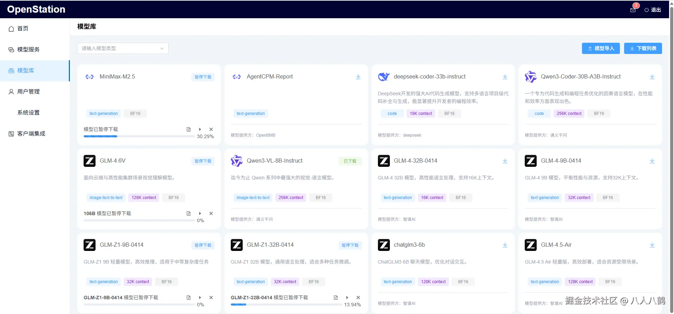Click the 下载列表 button
This screenshot has height=314, width=674.
coord(643,48)
